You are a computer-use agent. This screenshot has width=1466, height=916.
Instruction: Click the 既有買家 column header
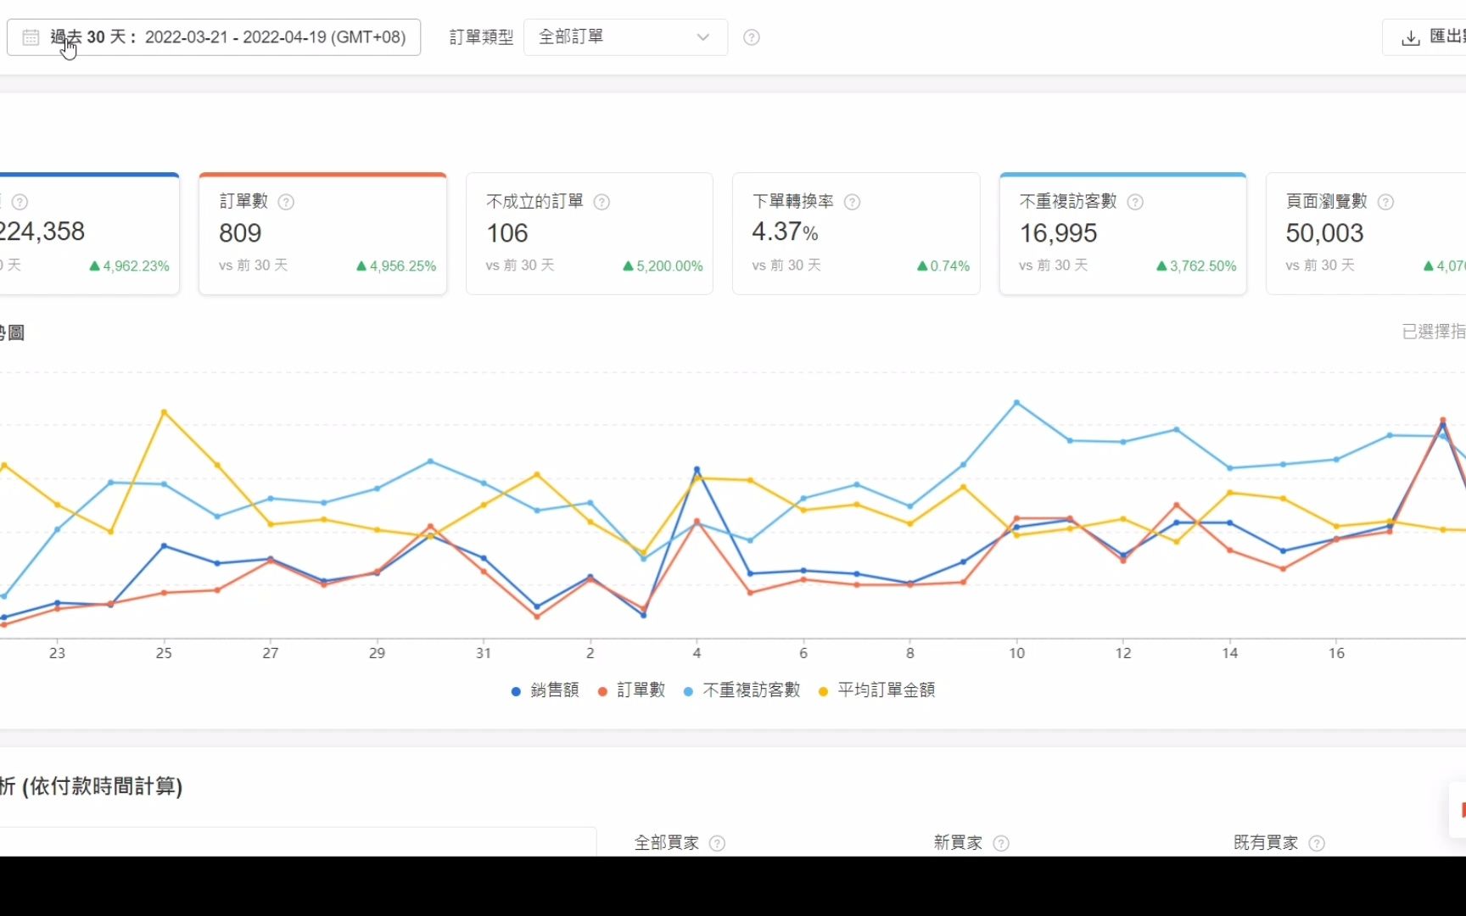(x=1266, y=843)
